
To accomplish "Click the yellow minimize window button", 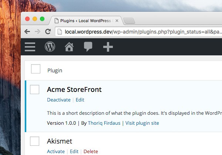I will tap(35, 19).
